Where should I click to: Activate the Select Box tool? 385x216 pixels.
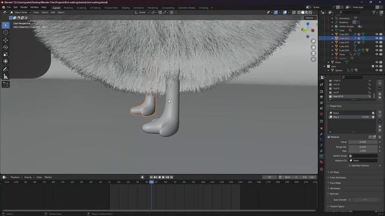[5, 25]
